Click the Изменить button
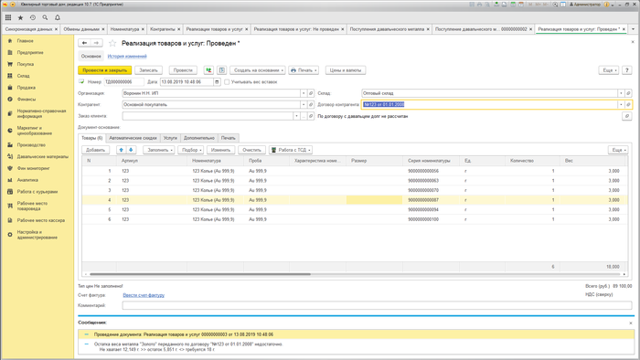 point(221,150)
